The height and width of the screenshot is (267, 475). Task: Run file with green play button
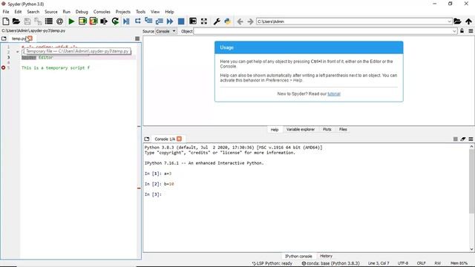pyautogui.click(x=71, y=22)
